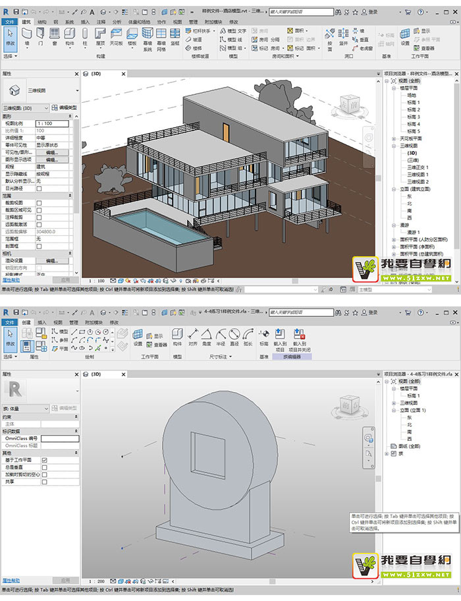Image resolution: width=461 pixels, height=601 pixels.
Task: Toggle Always Vertical (总是垂直) checkbox in lower window
Action: [44, 467]
